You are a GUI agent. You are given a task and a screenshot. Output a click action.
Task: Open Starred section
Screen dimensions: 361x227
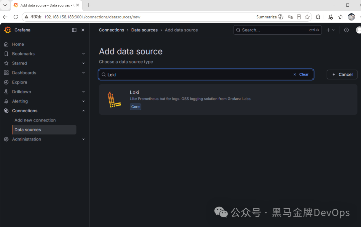click(19, 63)
